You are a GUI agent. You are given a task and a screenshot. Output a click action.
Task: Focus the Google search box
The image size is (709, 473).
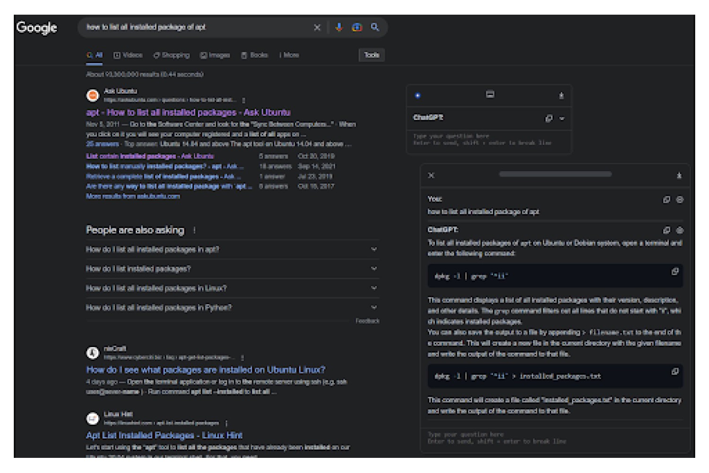coord(196,27)
